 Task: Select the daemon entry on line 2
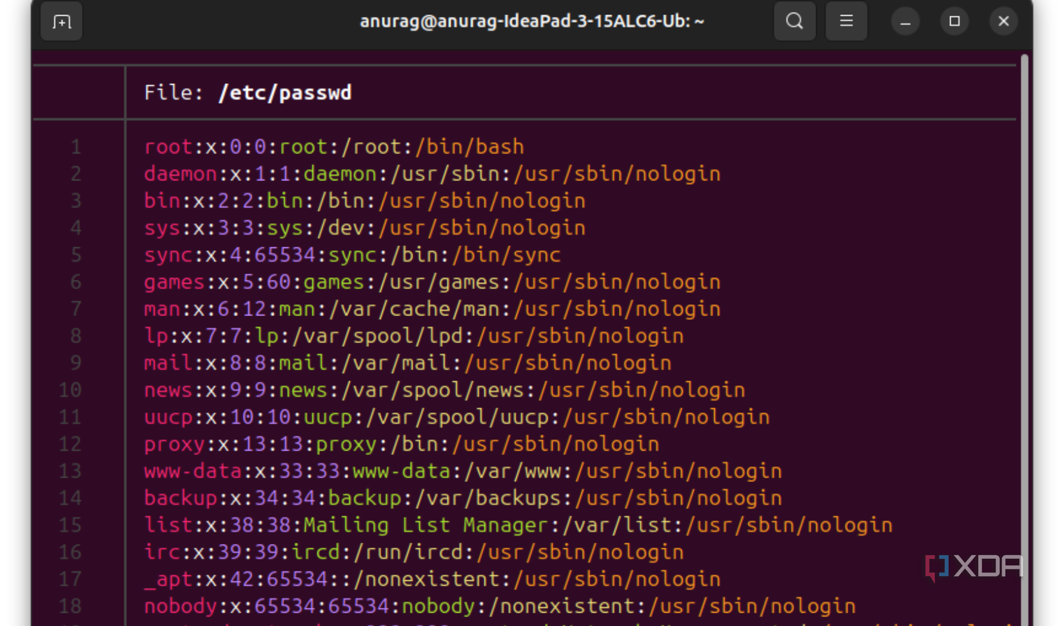pyautogui.click(x=179, y=173)
